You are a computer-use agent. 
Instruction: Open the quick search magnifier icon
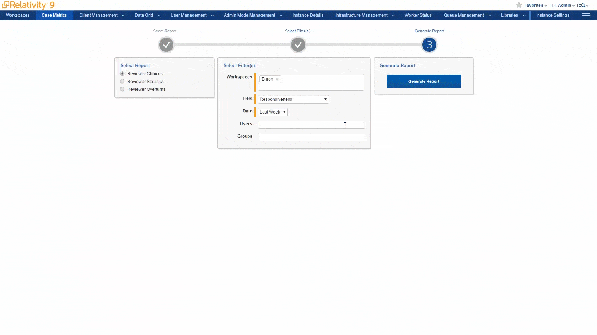(x=582, y=5)
